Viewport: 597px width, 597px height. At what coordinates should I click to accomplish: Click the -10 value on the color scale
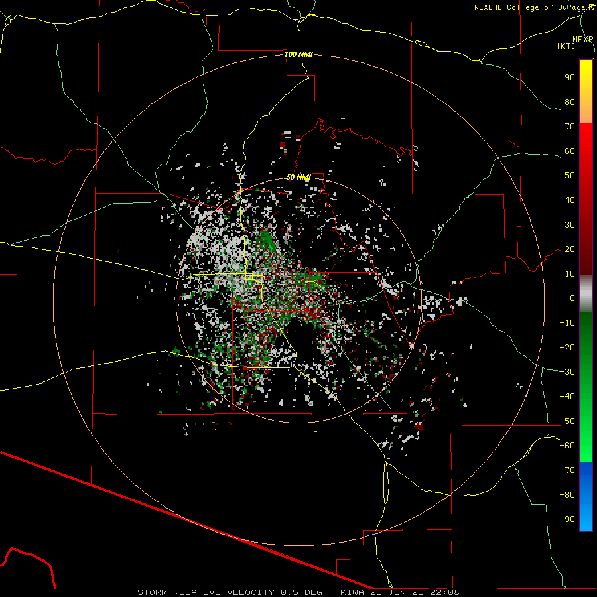click(567, 323)
